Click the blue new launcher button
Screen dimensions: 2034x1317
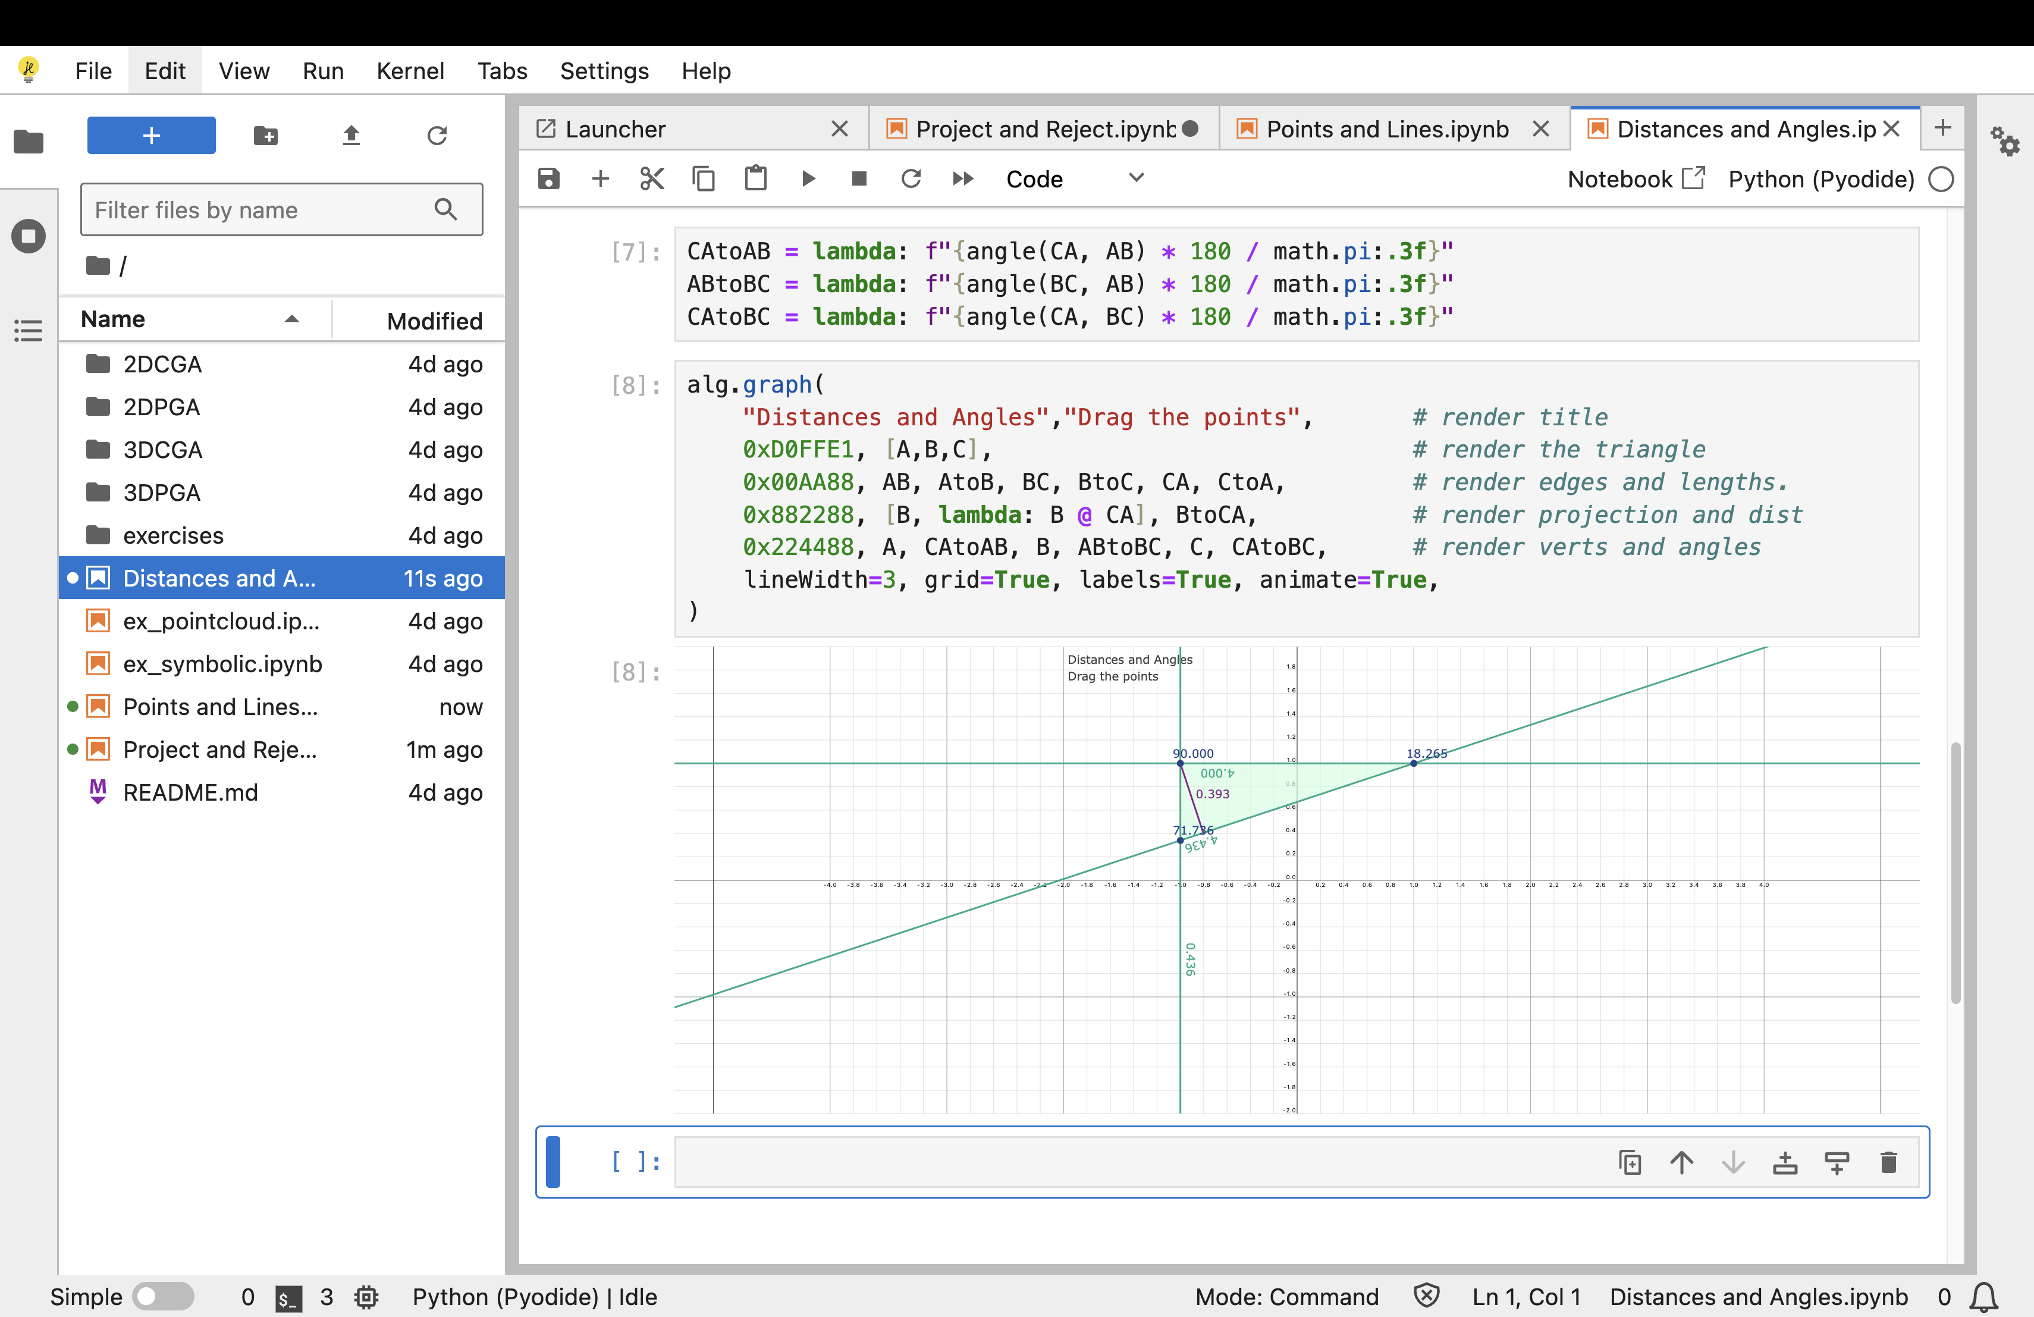(151, 135)
